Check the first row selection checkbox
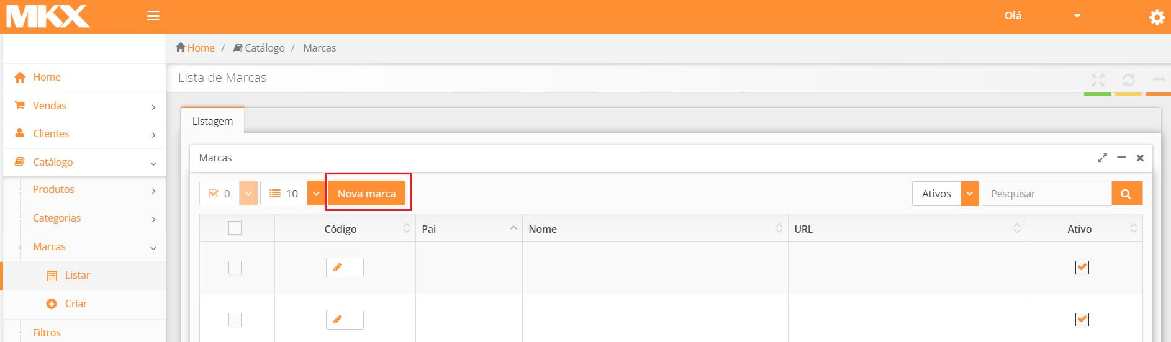The width and height of the screenshot is (1171, 342). [x=235, y=268]
